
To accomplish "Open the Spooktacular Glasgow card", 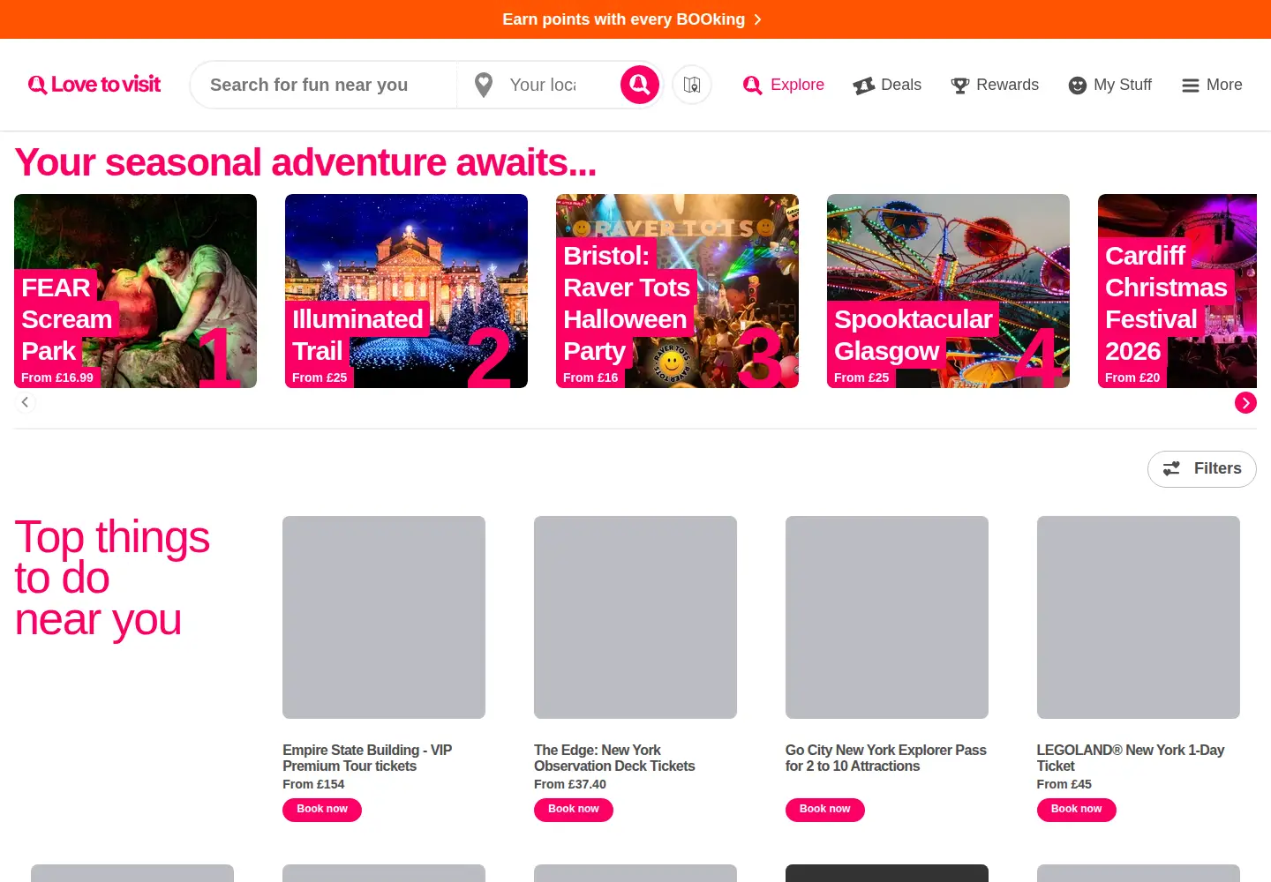I will coord(948,291).
